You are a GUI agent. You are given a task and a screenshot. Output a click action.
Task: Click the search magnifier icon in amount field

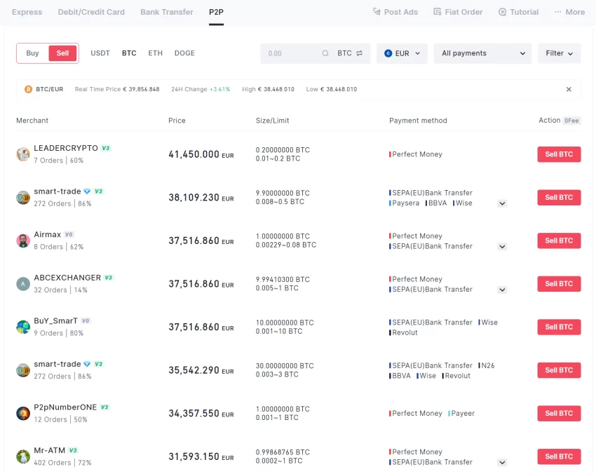pyautogui.click(x=325, y=53)
